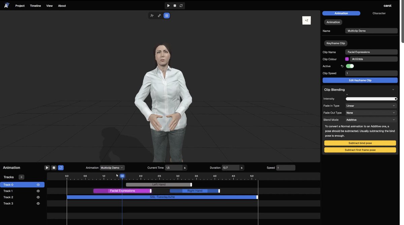Click the Current Time field
The height and width of the screenshot is (225, 404).
click(174, 168)
